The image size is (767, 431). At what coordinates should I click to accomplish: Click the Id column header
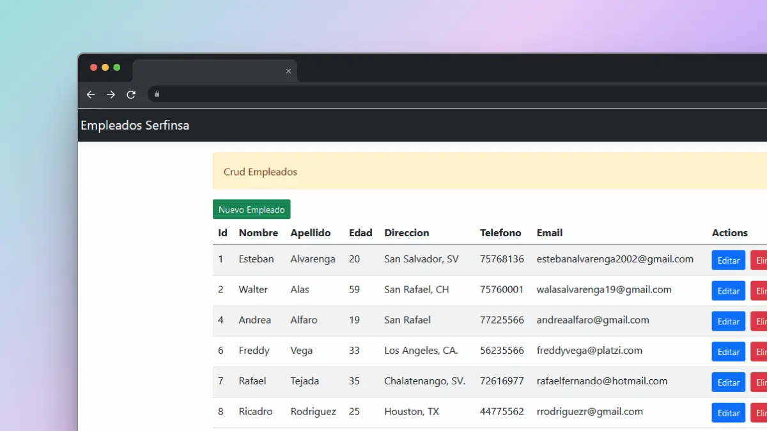222,233
